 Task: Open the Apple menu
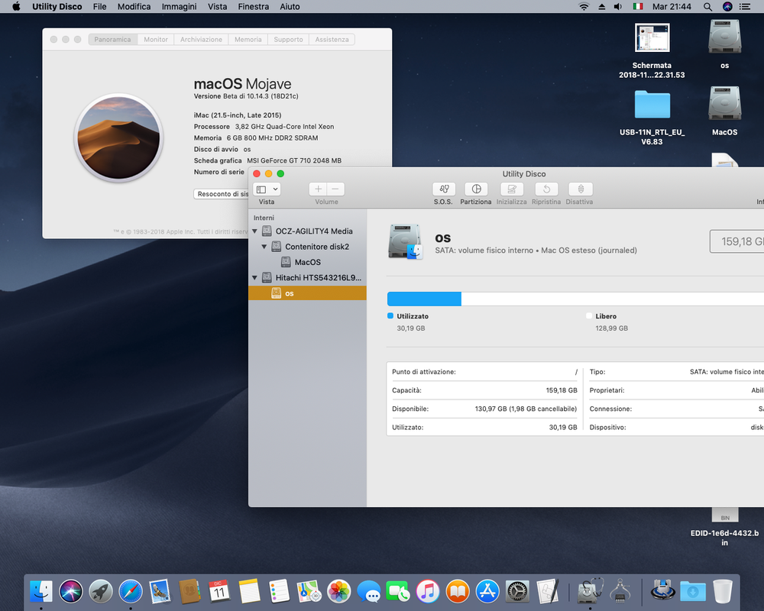[x=16, y=6]
